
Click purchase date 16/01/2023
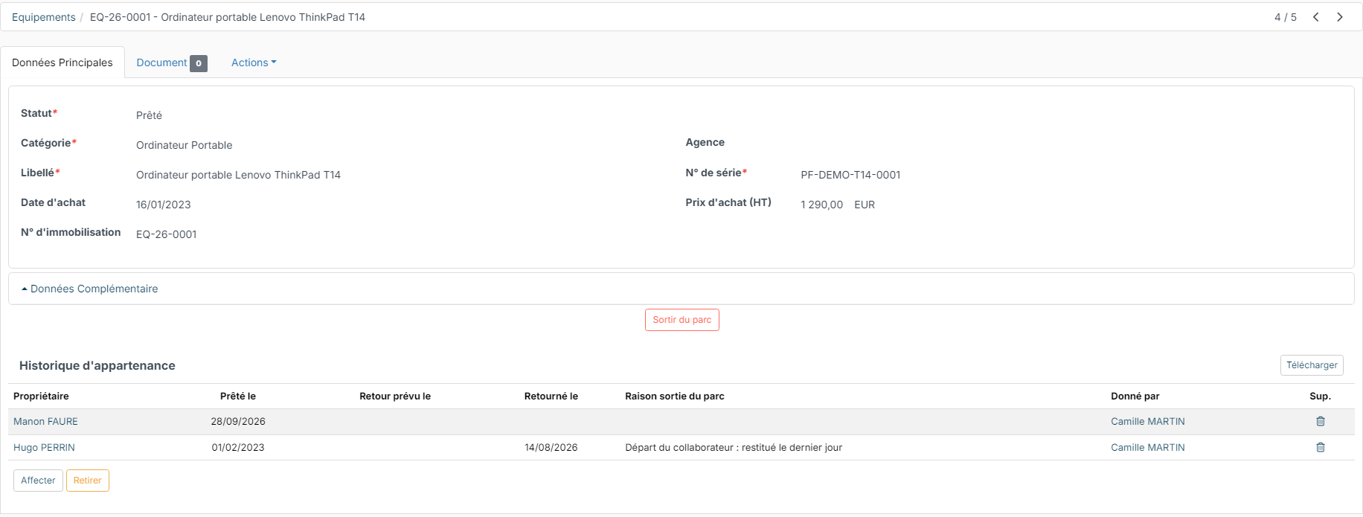point(163,205)
